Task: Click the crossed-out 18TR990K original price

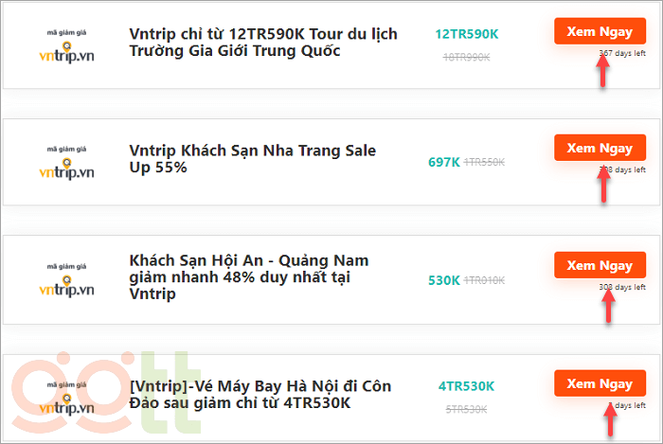Action: coord(466,58)
